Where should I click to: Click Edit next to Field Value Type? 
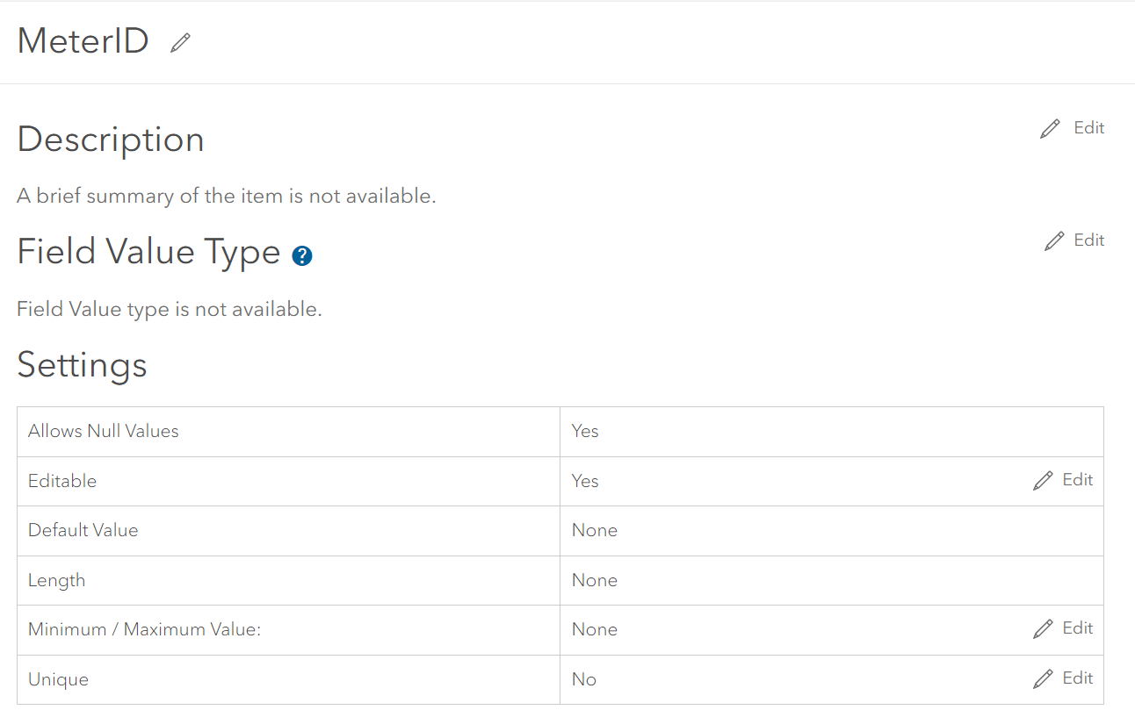point(1089,240)
